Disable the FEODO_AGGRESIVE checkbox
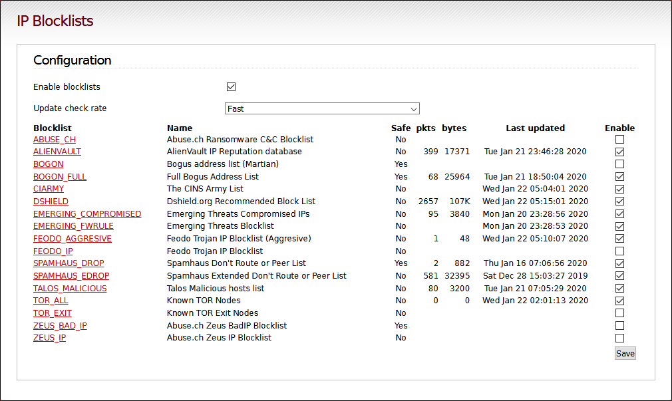The width and height of the screenshot is (672, 401). tap(619, 239)
